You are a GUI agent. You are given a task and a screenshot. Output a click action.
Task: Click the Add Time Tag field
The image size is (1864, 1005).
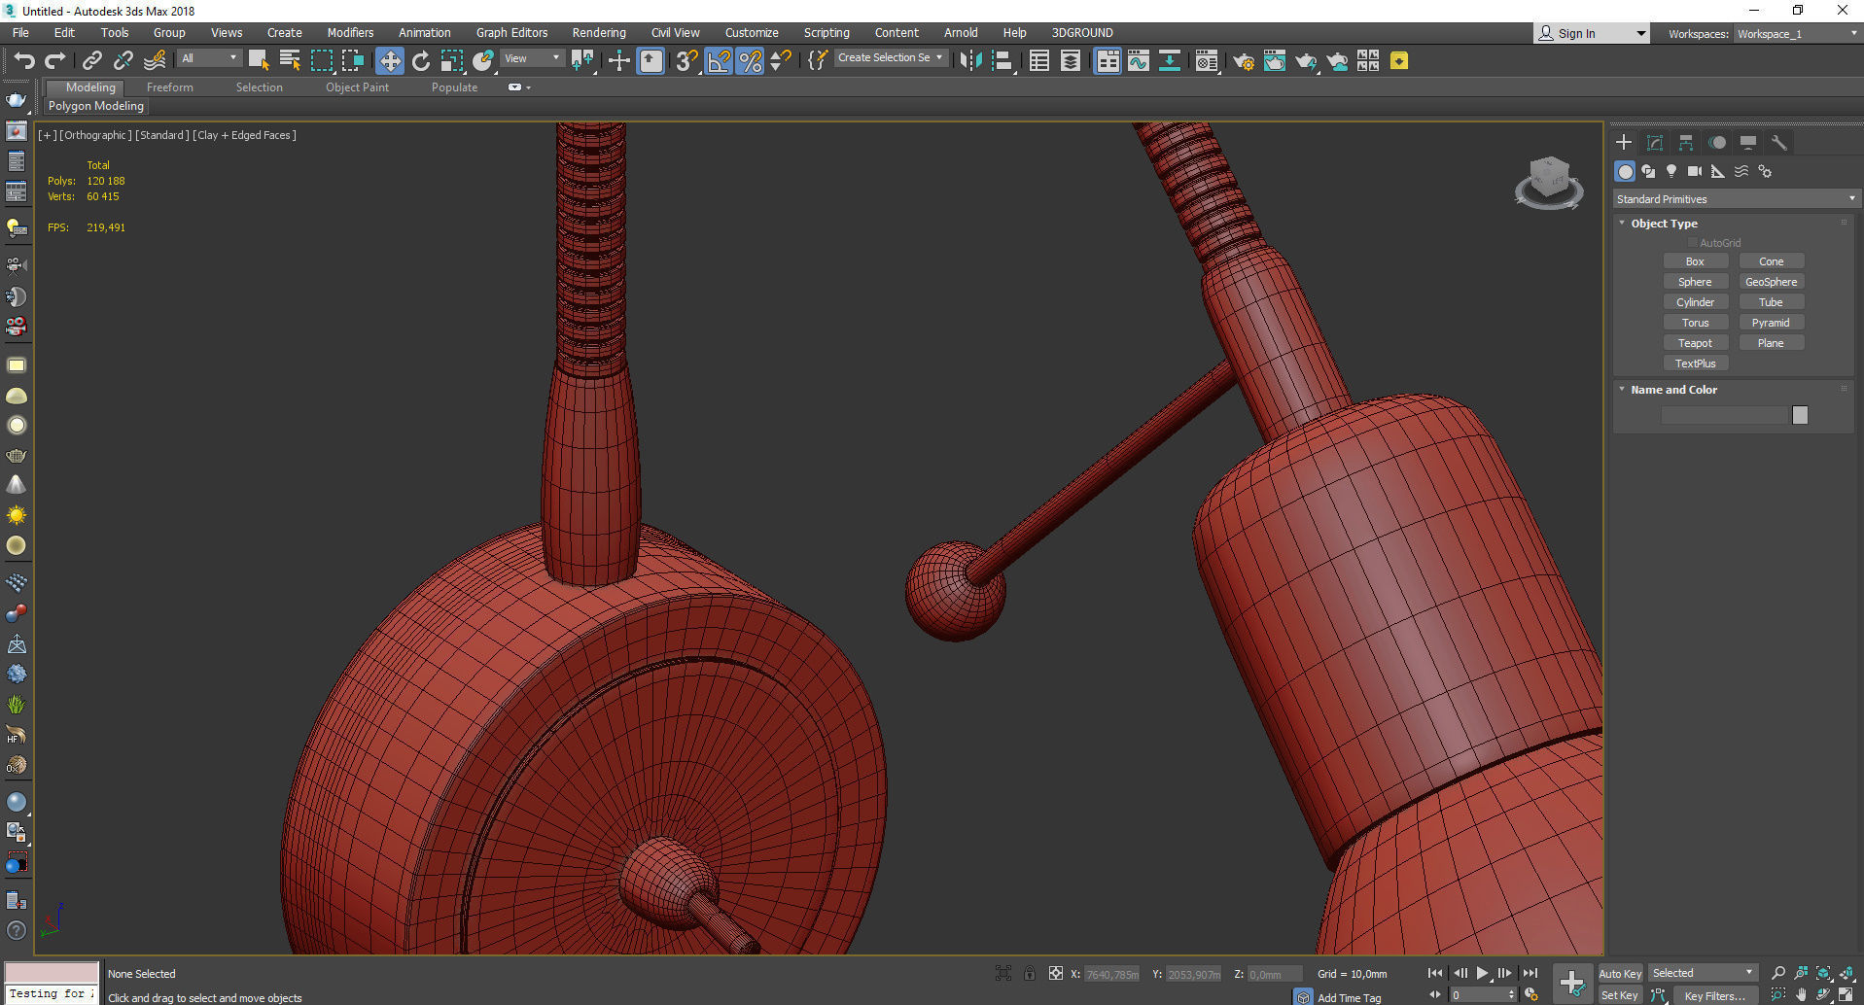[x=1349, y=997]
